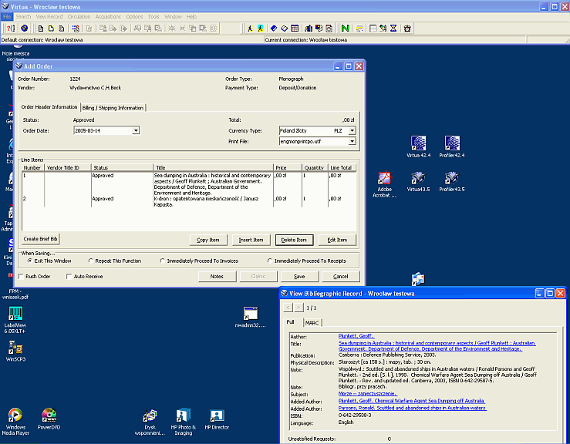The height and width of the screenshot is (444, 570).
Task: Follow author link Plunkett, Geoff.
Action: click(x=356, y=336)
